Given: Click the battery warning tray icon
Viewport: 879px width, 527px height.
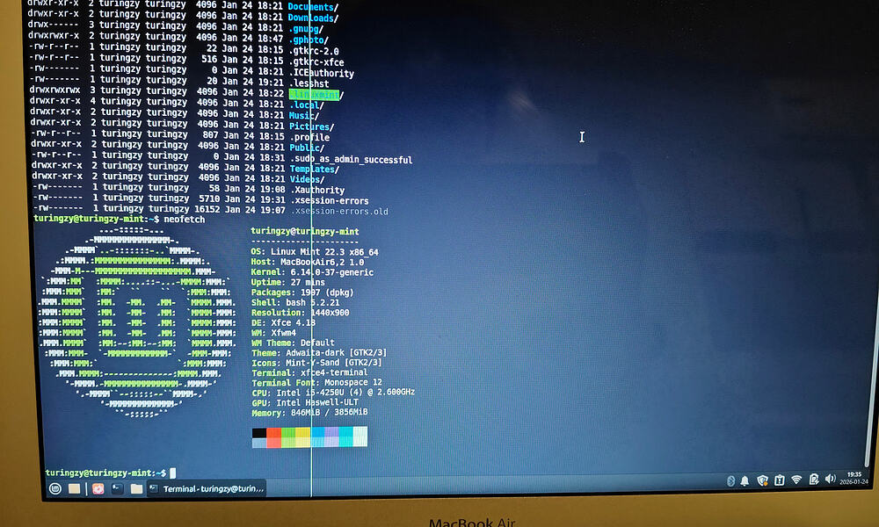Looking at the screenshot, I should tap(779, 480).
